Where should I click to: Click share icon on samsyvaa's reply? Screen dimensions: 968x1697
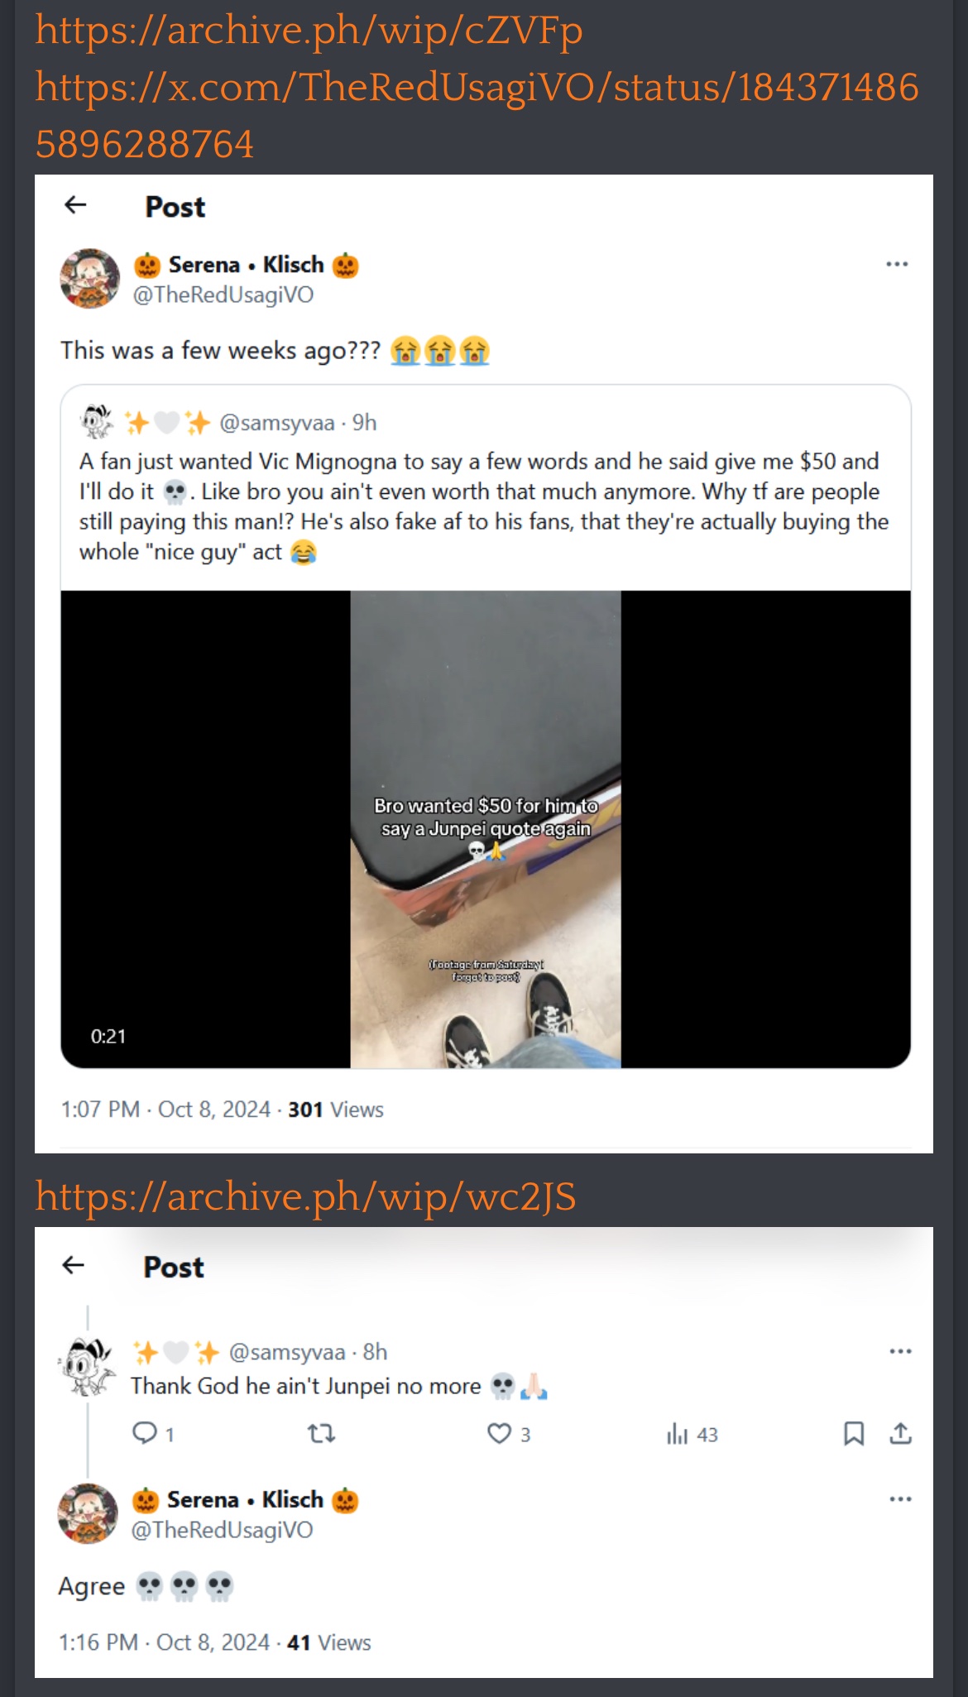coord(901,1433)
